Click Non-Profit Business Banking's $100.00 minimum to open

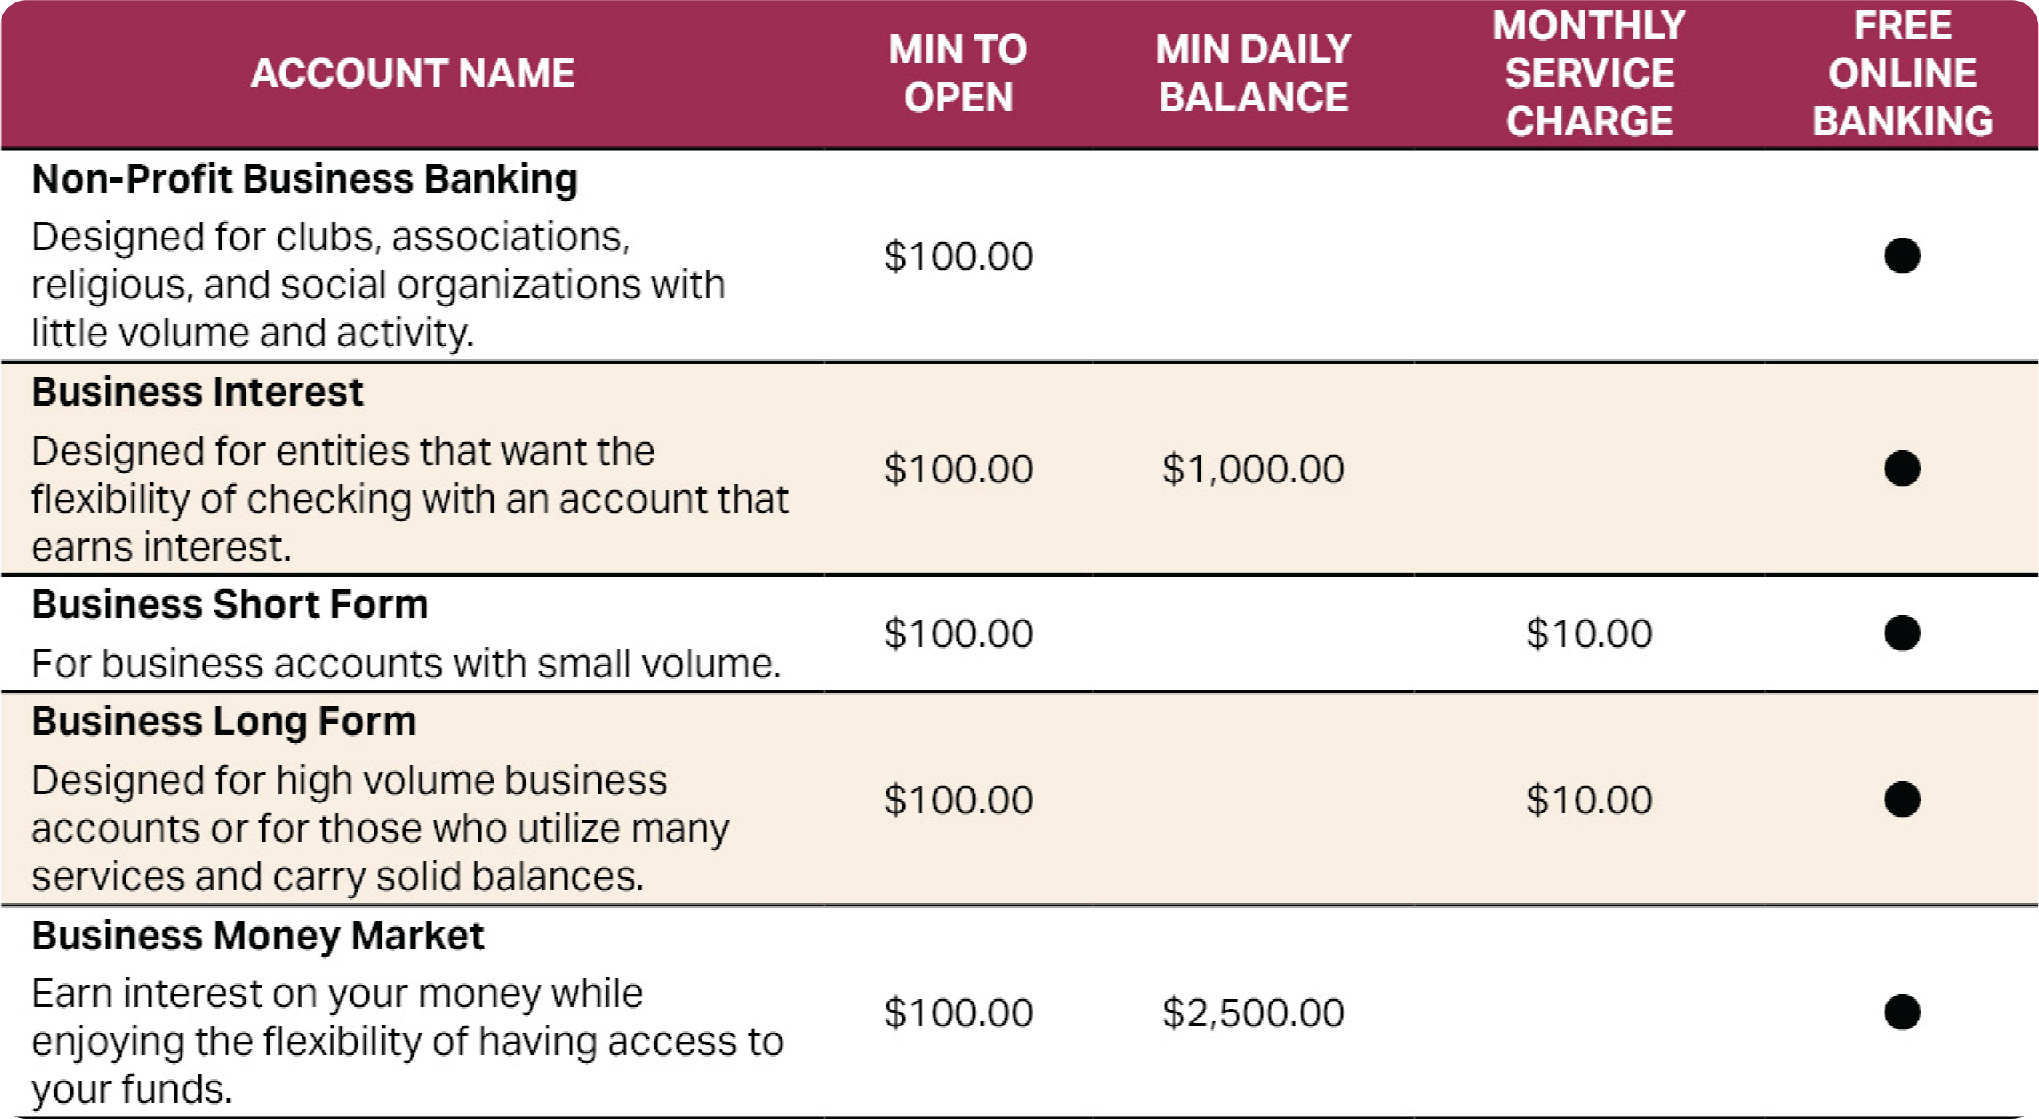pyautogui.click(x=958, y=257)
